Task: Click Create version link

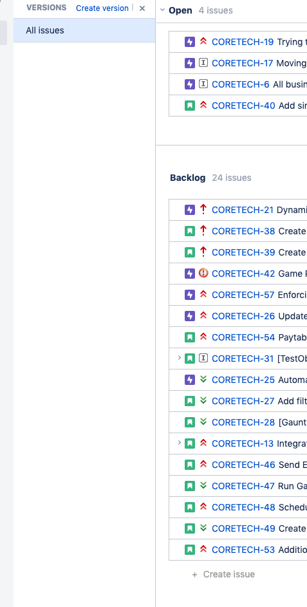Action: coord(102,8)
